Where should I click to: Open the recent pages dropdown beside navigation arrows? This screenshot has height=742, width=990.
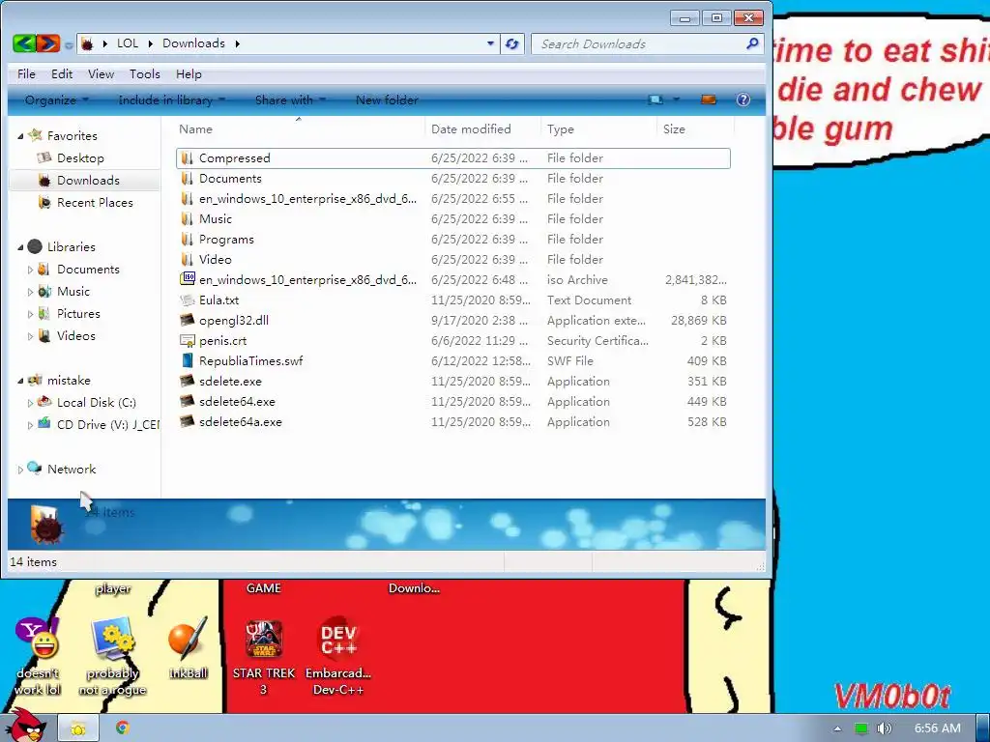pos(69,44)
